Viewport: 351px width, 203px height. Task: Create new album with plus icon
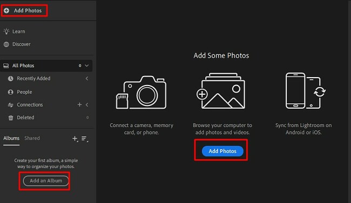(75, 139)
